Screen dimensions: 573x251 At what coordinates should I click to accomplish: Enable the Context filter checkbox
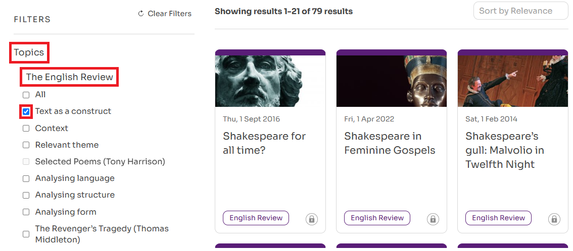26,129
